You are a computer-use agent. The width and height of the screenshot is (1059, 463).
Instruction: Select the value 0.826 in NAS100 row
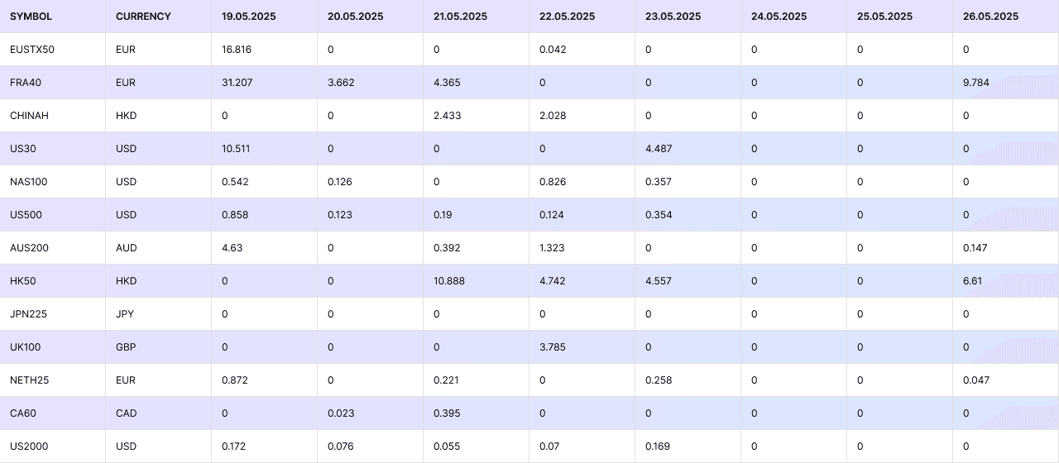coord(553,182)
